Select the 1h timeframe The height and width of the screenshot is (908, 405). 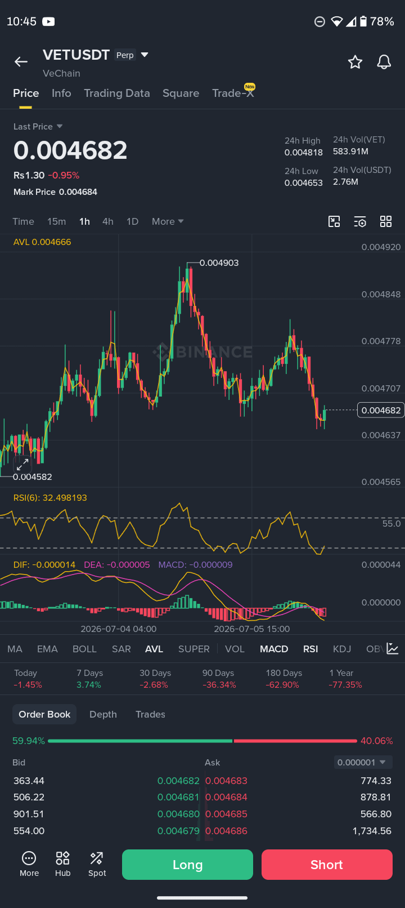84,221
